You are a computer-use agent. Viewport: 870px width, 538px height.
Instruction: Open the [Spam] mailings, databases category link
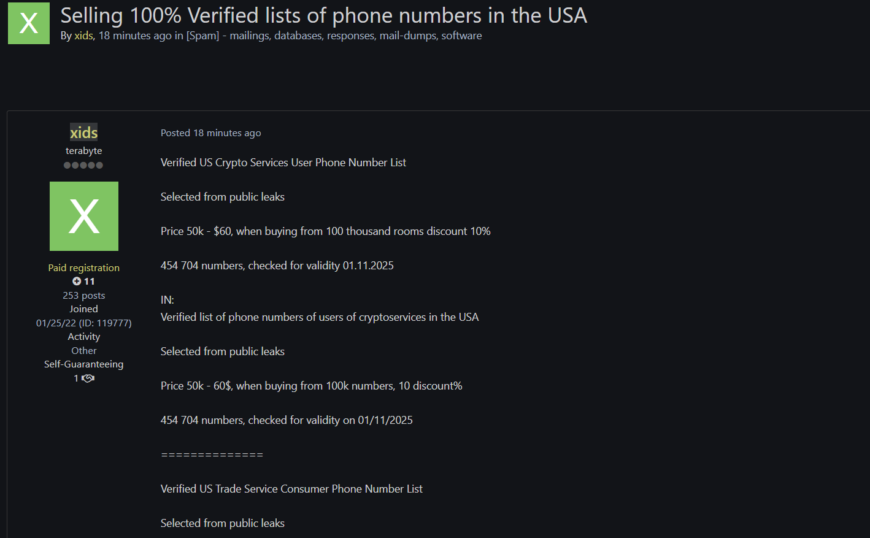(x=334, y=36)
